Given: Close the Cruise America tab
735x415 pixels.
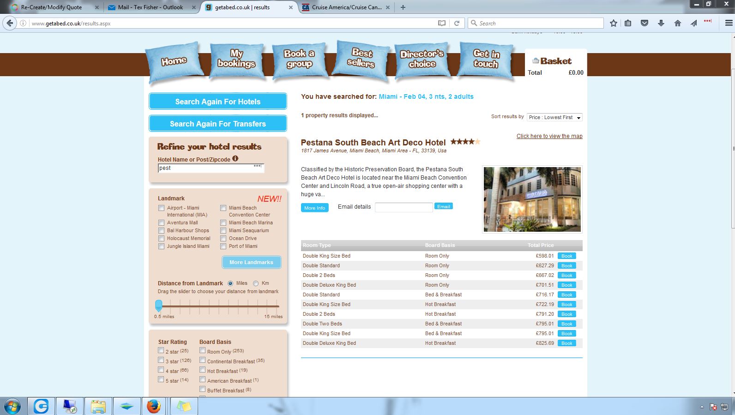Looking at the screenshot, I should (388, 7).
